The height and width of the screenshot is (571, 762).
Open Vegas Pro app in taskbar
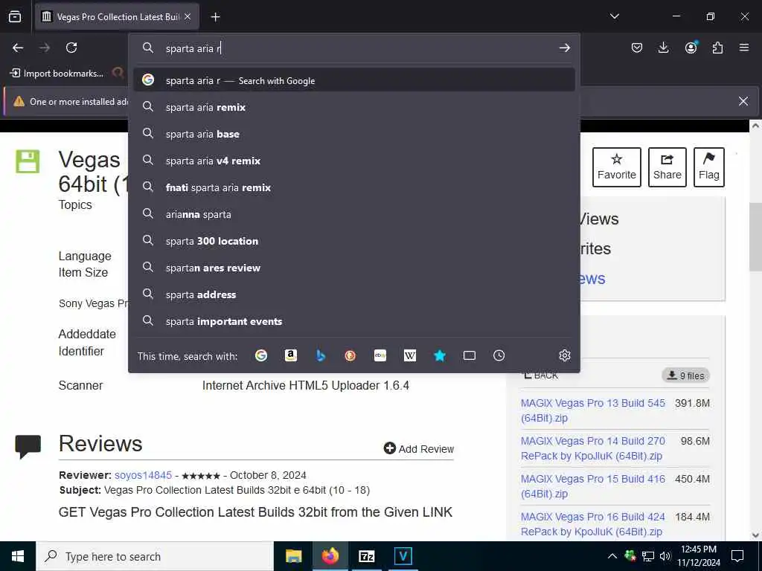pyautogui.click(x=403, y=556)
